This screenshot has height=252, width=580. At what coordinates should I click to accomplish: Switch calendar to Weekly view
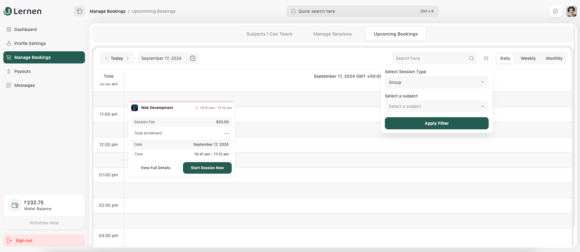(x=528, y=58)
